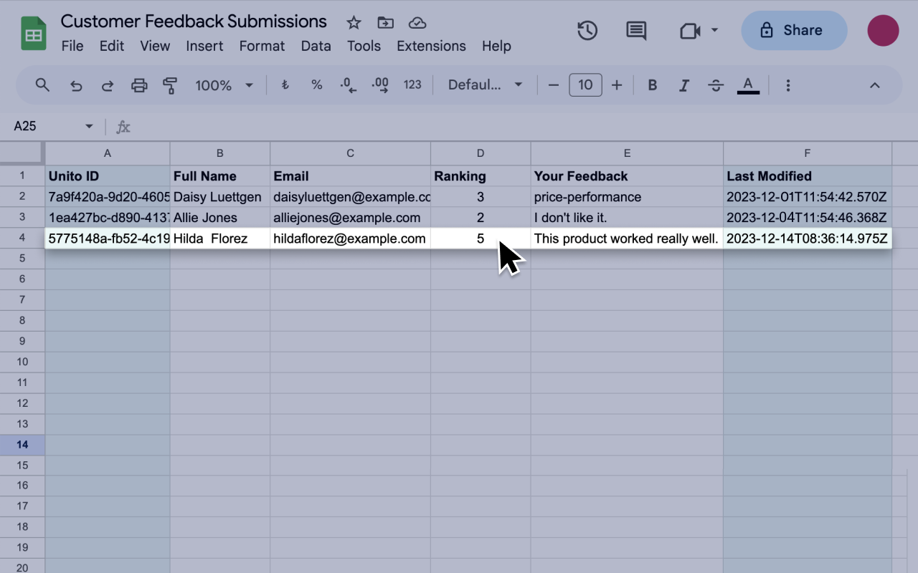Image resolution: width=918 pixels, height=573 pixels.
Task: Open the Default font dropdown
Action: tap(485, 85)
